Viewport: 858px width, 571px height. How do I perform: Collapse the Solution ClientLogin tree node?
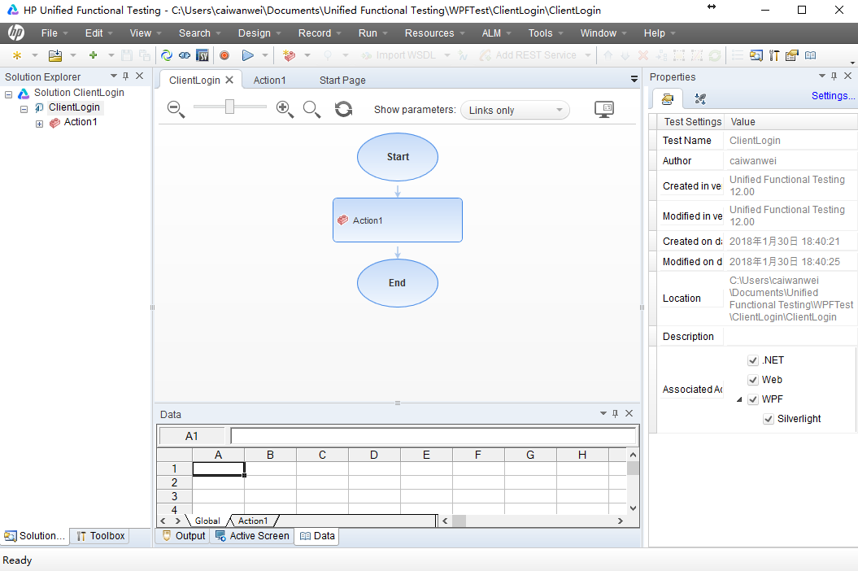coord(9,94)
